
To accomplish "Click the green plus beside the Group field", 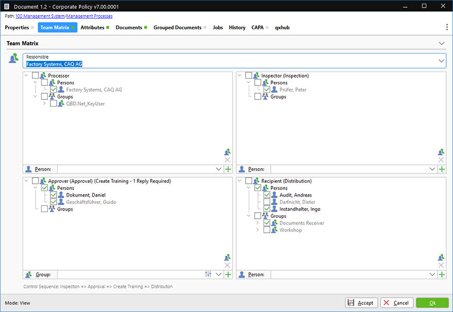I will click(x=227, y=274).
